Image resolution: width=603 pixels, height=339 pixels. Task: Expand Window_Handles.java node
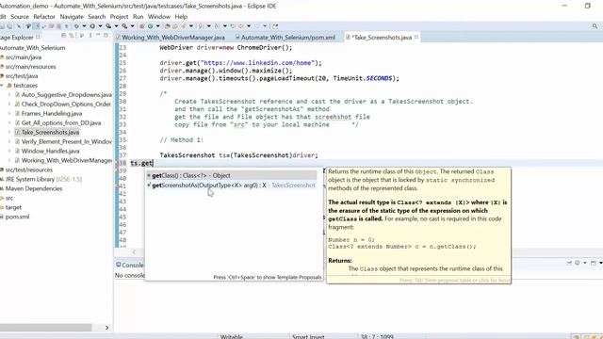9,151
